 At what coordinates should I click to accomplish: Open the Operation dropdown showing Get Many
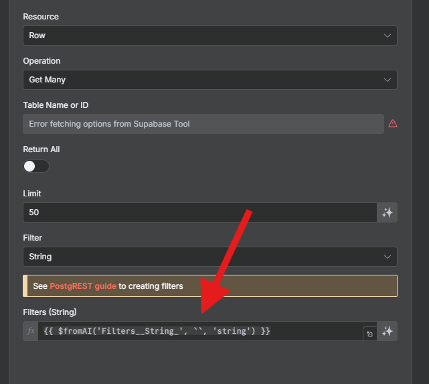[210, 80]
